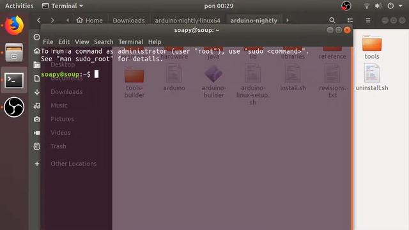Open the power system menu
This screenshot has width=409, height=230.
point(390,6)
